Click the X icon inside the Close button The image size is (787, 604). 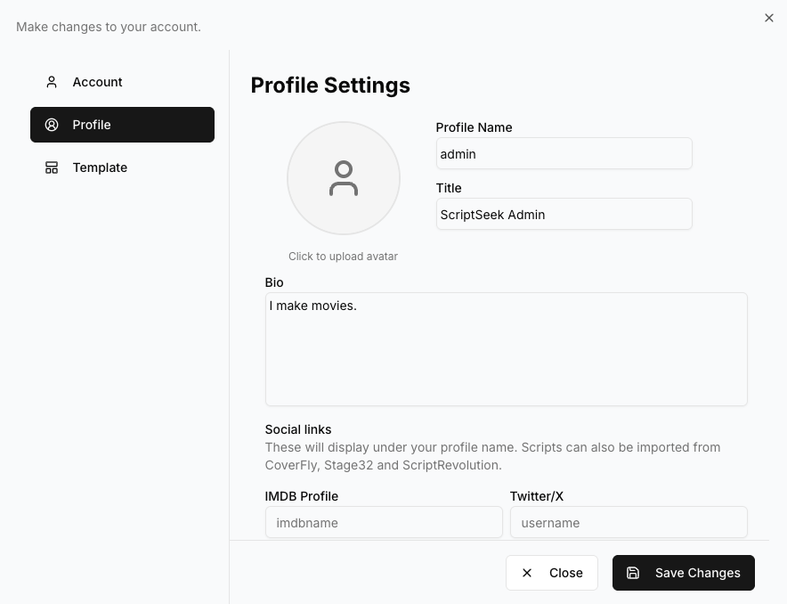527,573
